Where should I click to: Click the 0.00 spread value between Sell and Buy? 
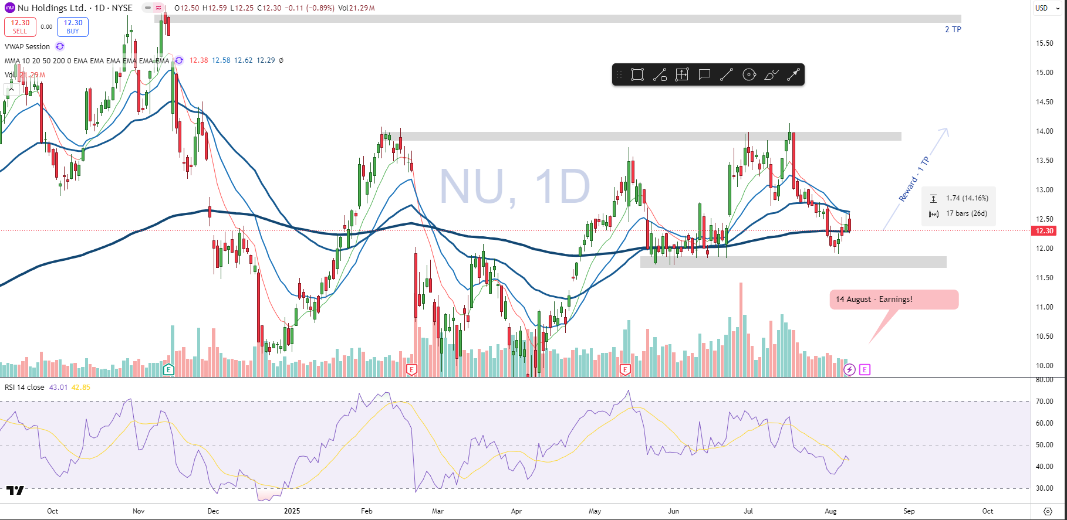pos(46,27)
